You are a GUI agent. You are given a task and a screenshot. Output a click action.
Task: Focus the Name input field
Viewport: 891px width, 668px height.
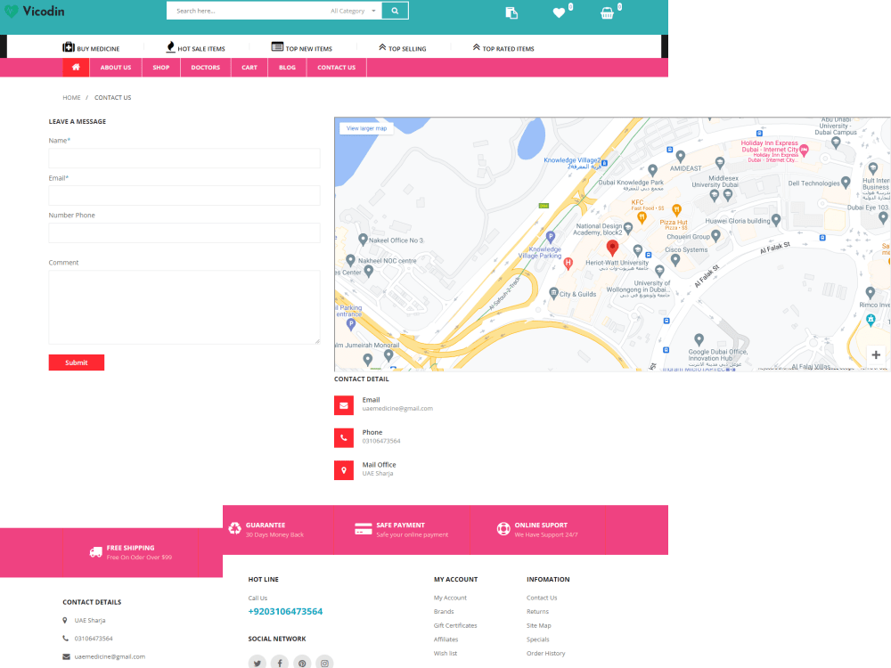coord(184,158)
